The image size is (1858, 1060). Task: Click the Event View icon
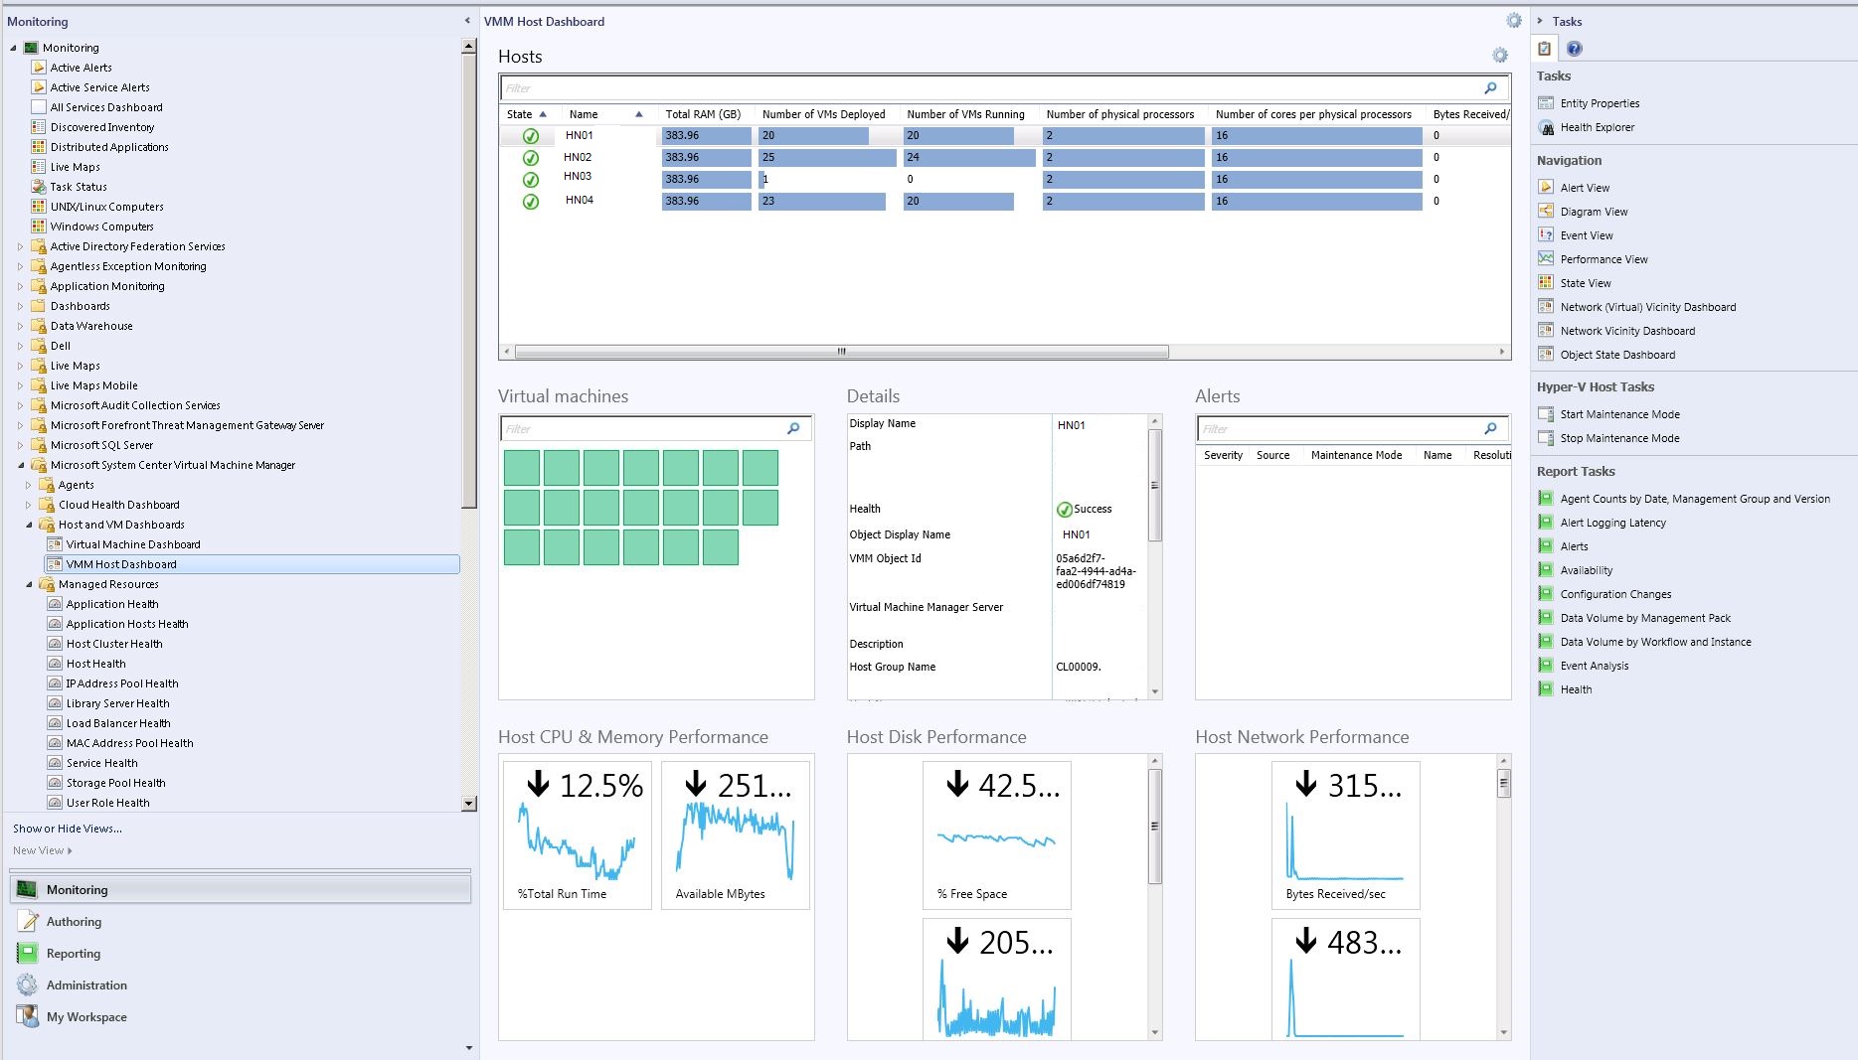point(1546,235)
